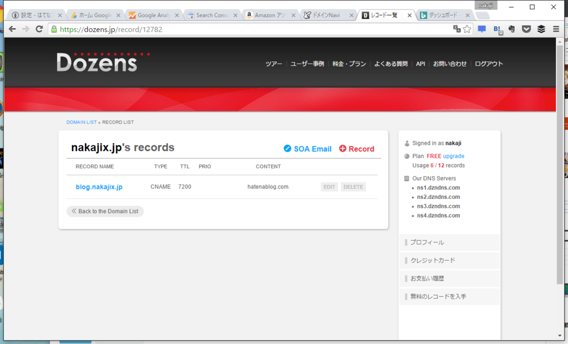The width and height of the screenshot is (568, 344).
Task: Open the Hatena Bookmark B! extension
Action: point(498,29)
